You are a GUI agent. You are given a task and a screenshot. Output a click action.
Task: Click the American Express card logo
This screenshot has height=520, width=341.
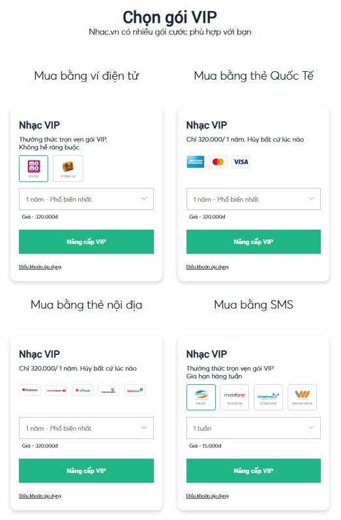pyautogui.click(x=195, y=162)
